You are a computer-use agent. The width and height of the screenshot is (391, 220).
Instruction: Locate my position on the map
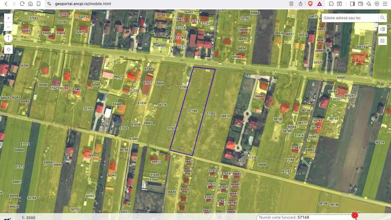[8, 49]
